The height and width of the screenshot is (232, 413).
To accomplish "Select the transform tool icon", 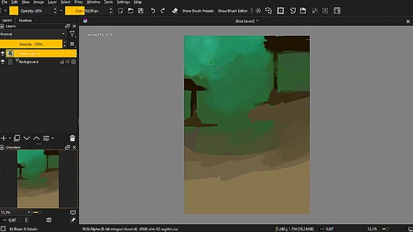I will [x=281, y=10].
